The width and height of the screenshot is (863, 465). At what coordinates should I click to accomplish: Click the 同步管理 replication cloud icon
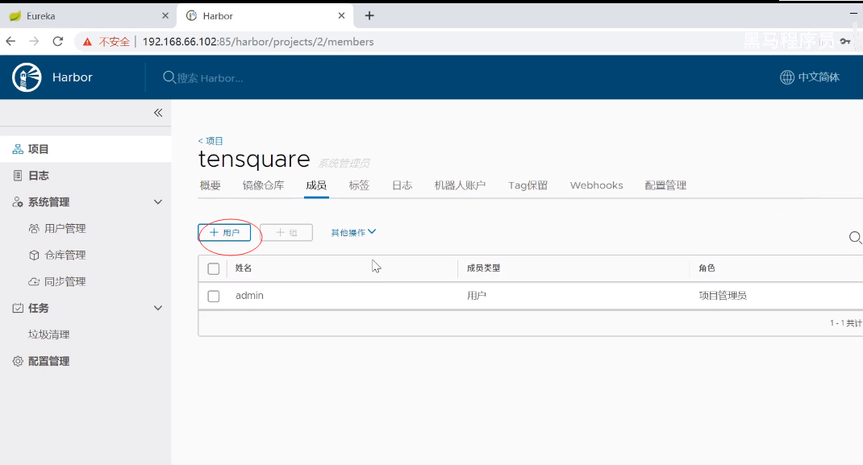(34, 281)
